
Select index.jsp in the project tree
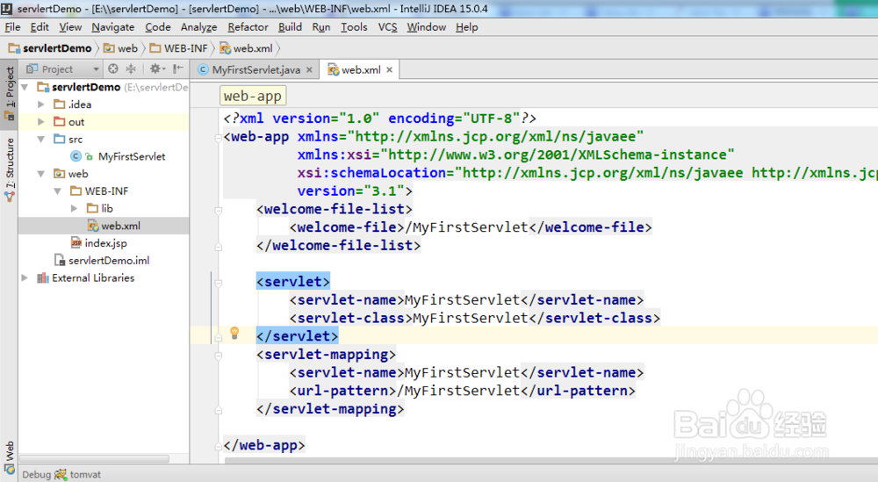pos(105,243)
